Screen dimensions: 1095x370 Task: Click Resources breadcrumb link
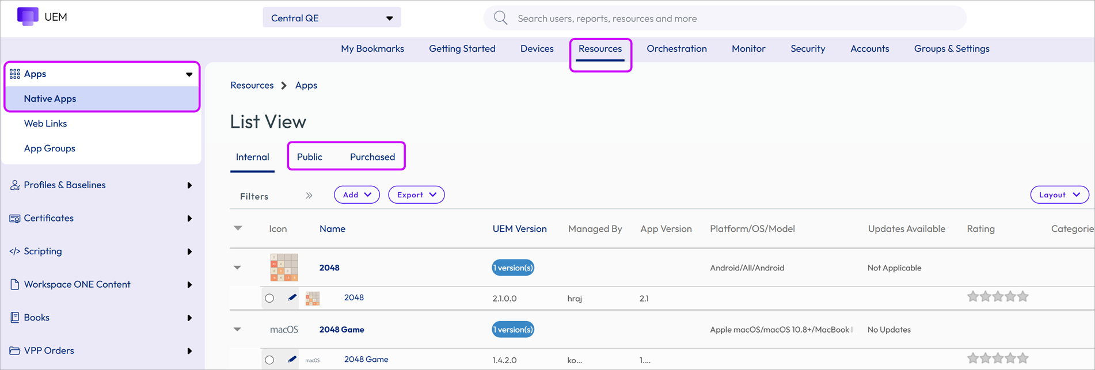pos(252,85)
